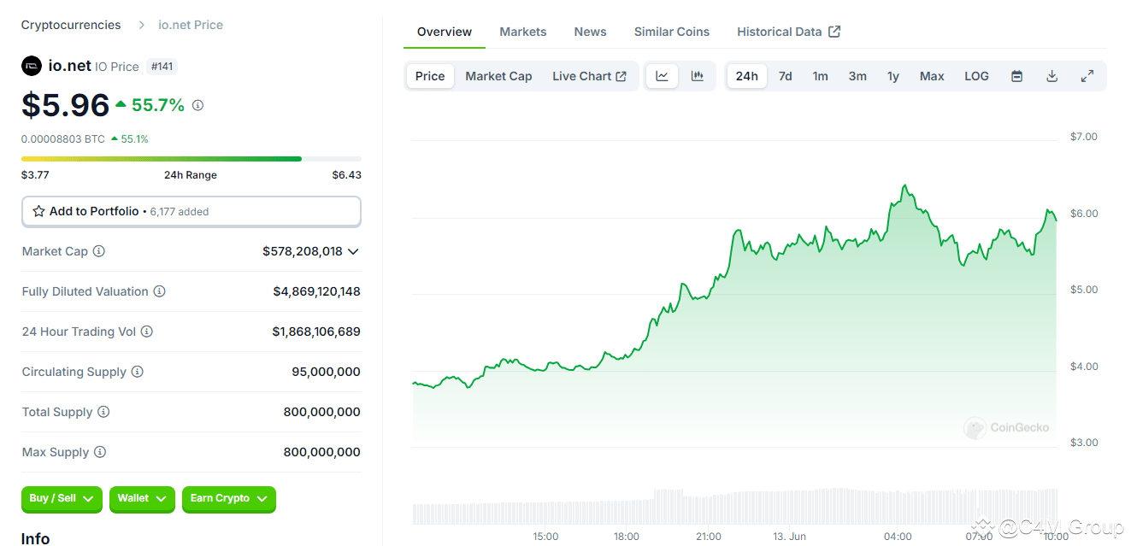The width and height of the screenshot is (1131, 546).
Task: Show Market Cap info tooltip icon
Action: point(99,251)
